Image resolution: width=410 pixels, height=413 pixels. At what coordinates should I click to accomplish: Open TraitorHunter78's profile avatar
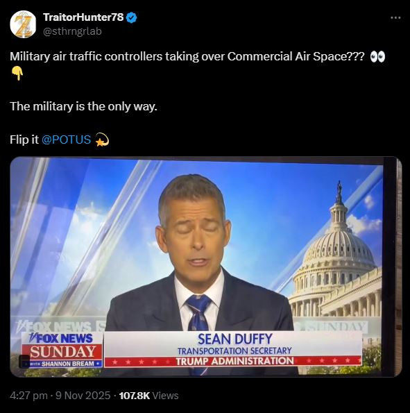point(23,24)
